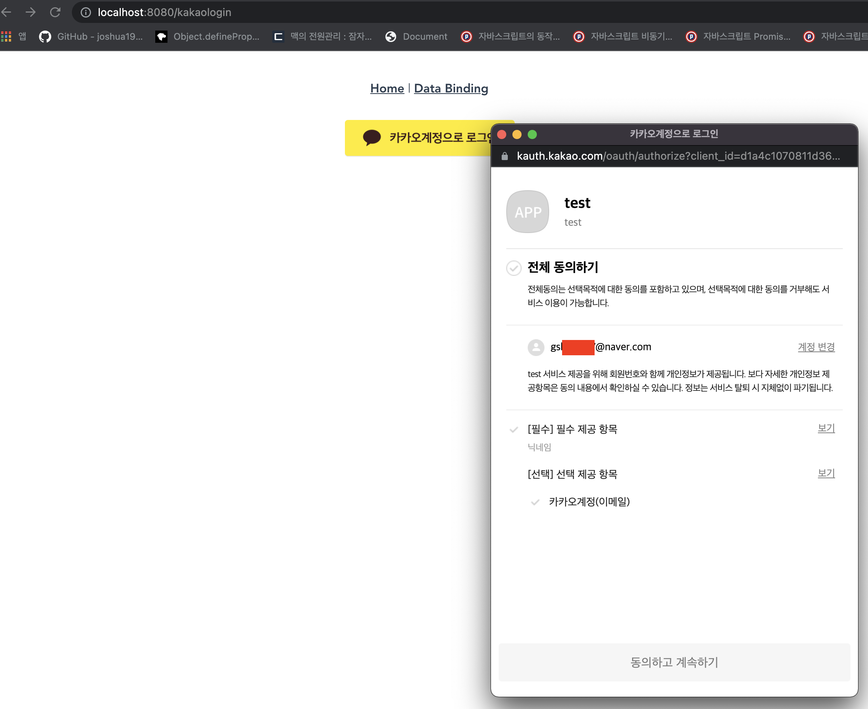868x709 pixels.
Task: Click the lock icon in Kakao popup
Action: click(504, 156)
